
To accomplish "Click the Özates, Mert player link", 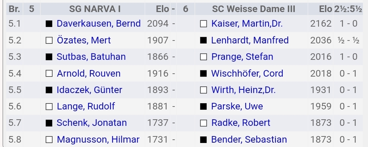I will click(83, 40).
